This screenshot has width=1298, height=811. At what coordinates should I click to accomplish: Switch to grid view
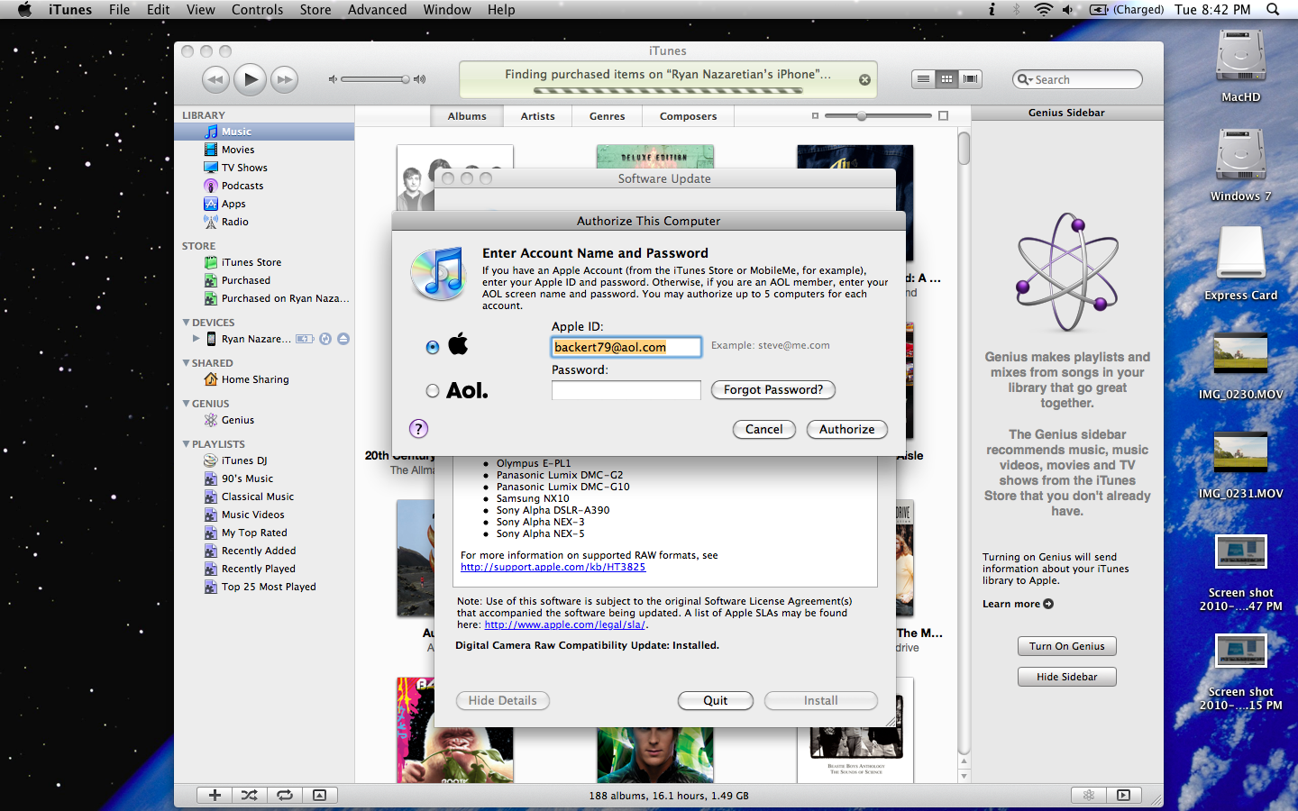[946, 79]
